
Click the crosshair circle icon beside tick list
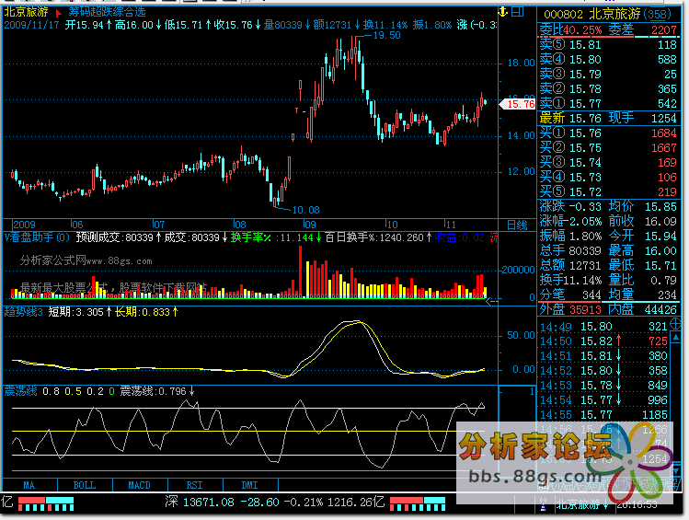676,326
